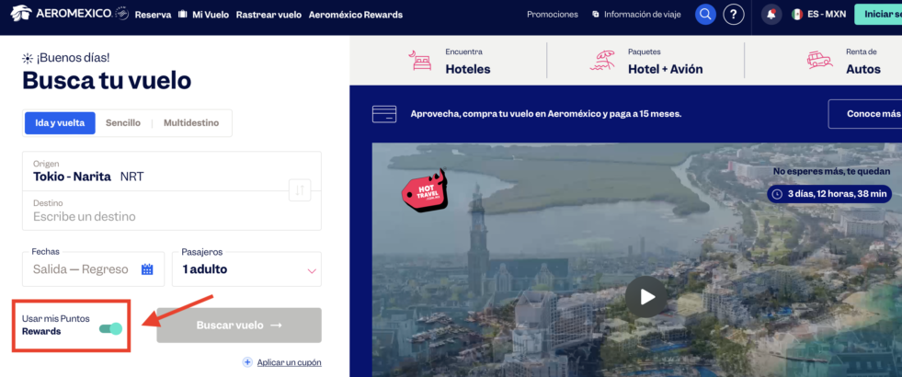902x377 pixels.
Task: Toggle Usar mis Puntos Rewards switch
Action: coord(110,328)
